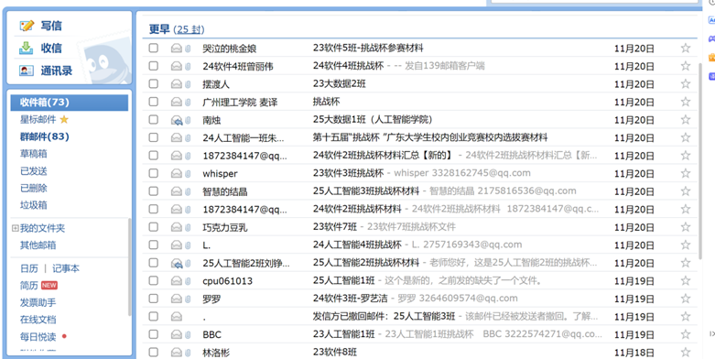The width and height of the screenshot is (715, 359).
Task: Star the email from 南烛
Action: pyautogui.click(x=686, y=120)
